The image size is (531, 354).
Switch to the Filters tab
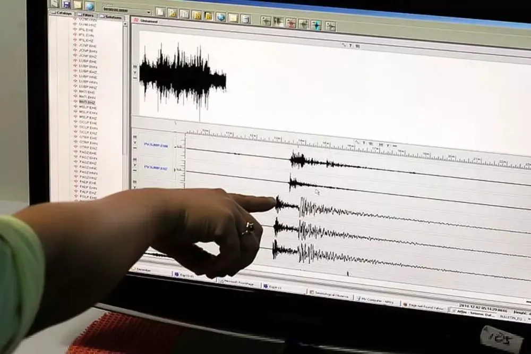click(x=86, y=15)
